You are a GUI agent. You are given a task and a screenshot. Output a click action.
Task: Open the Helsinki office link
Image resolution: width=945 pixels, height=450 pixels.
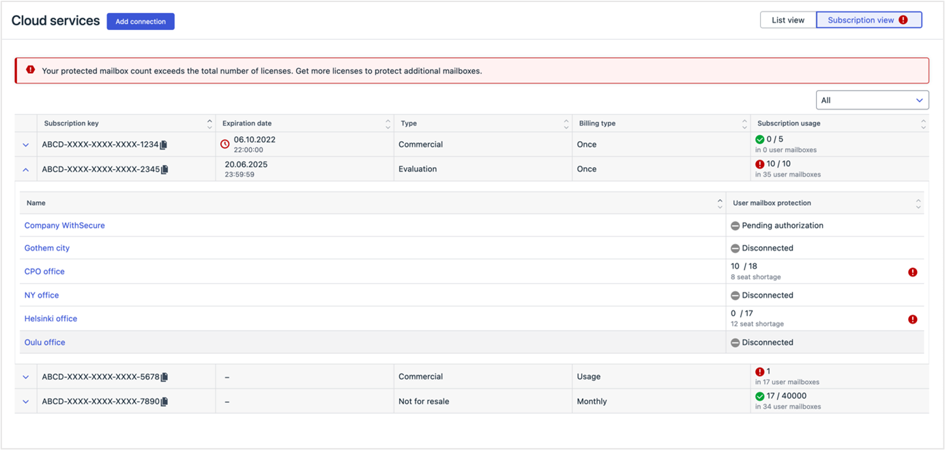coord(50,318)
